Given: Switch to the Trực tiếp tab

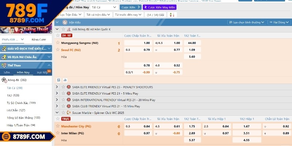Looking at the screenshot, I should (42, 72).
